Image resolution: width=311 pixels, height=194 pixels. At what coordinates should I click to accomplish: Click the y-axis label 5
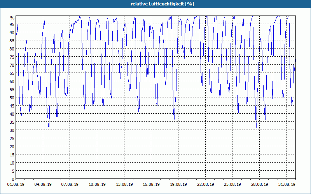[x=13, y=171]
